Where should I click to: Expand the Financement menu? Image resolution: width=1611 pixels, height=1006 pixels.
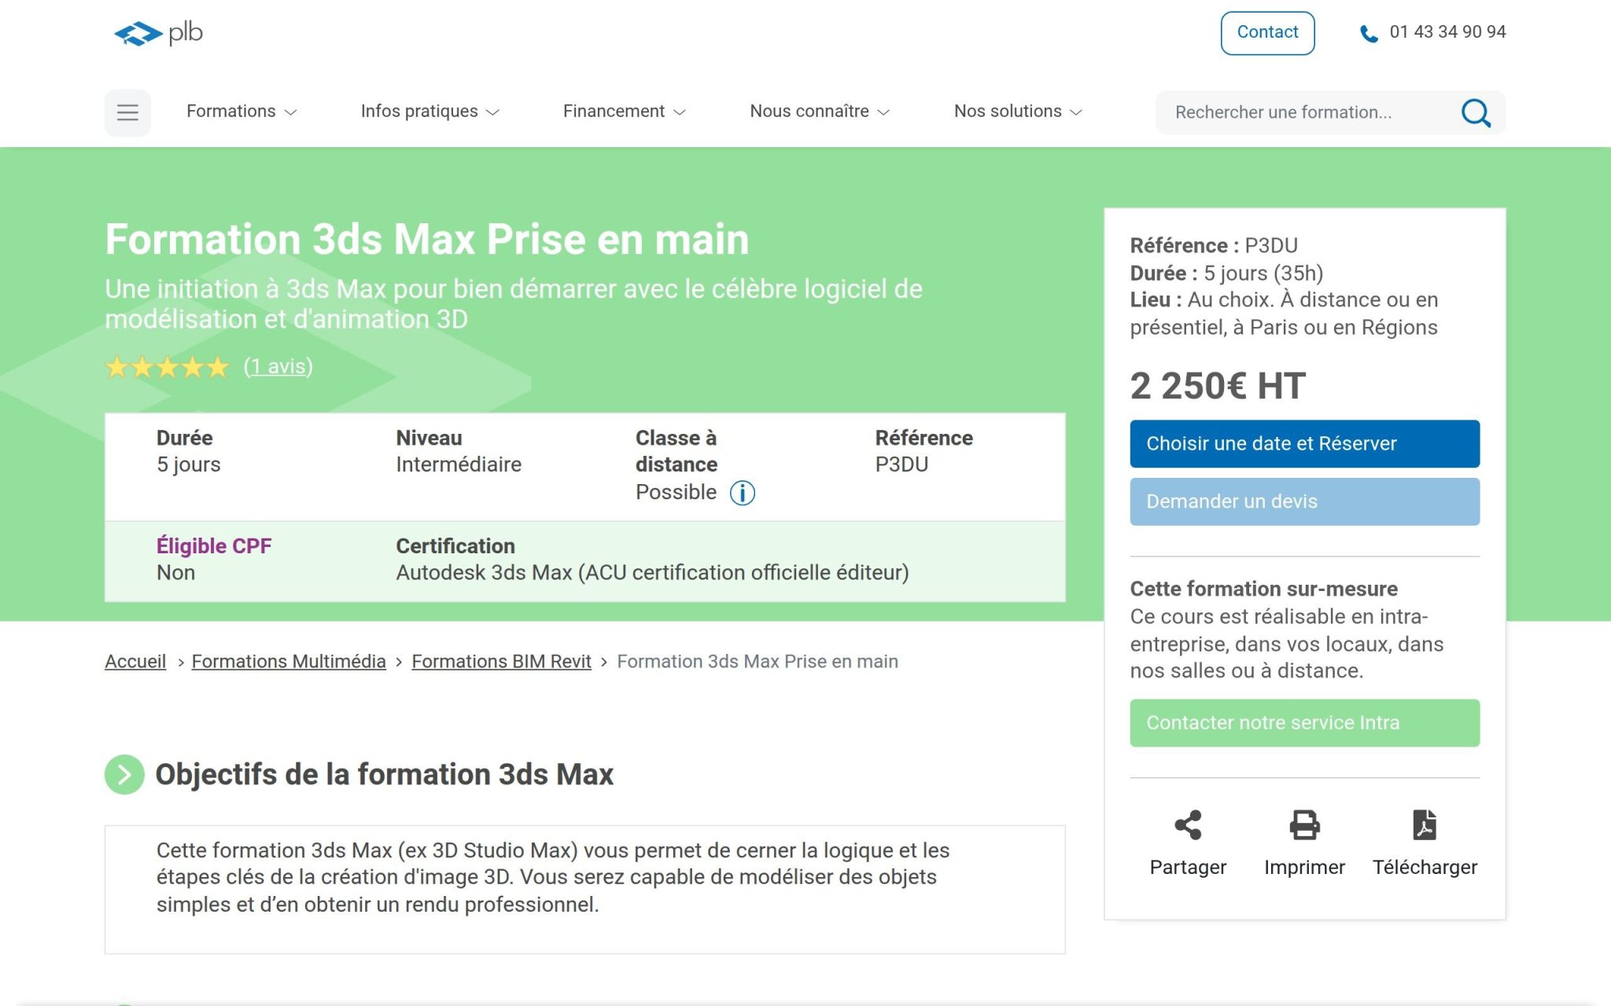[624, 112]
